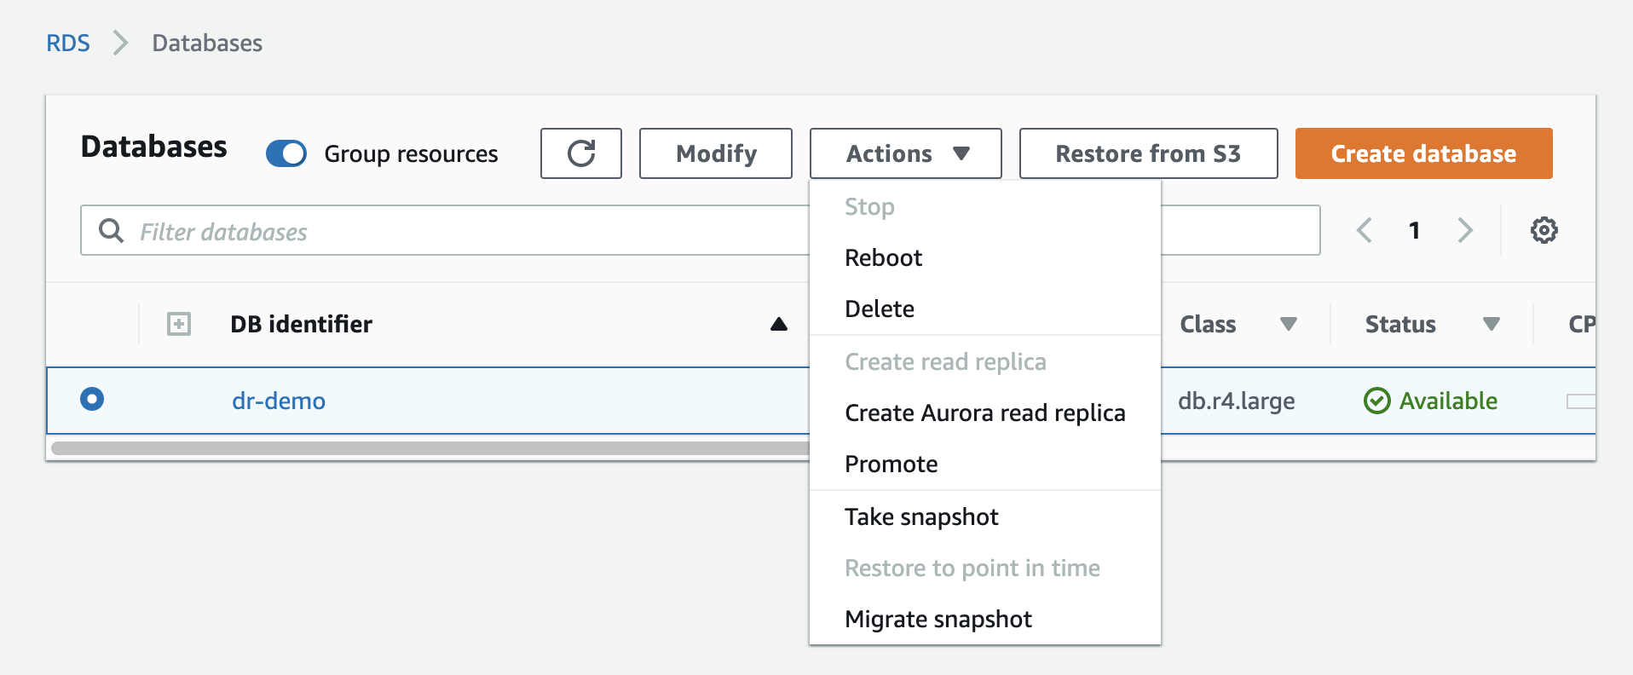
Task: Click the refresh databases icon button
Action: click(x=580, y=153)
